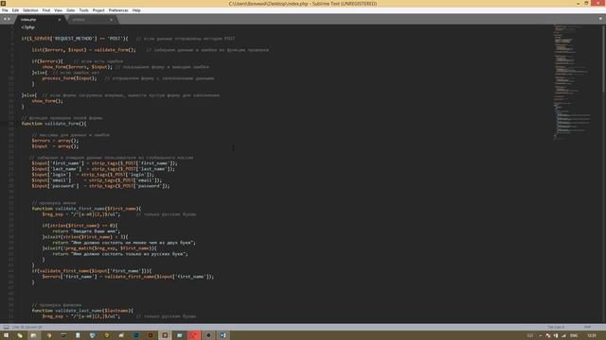606x340 pixels.
Task: Show hidden system tray icons
Action: (541, 336)
